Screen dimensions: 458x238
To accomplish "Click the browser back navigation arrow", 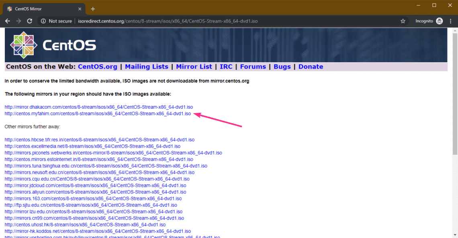I will pos(7,21).
